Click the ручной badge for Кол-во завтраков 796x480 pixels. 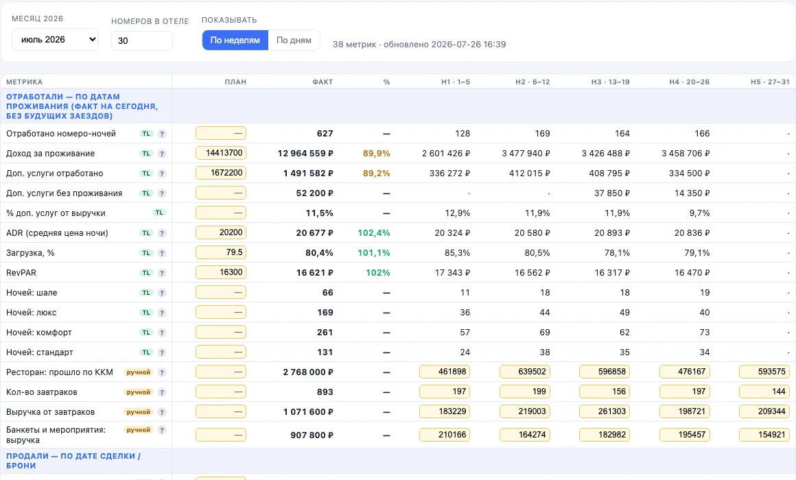139,392
